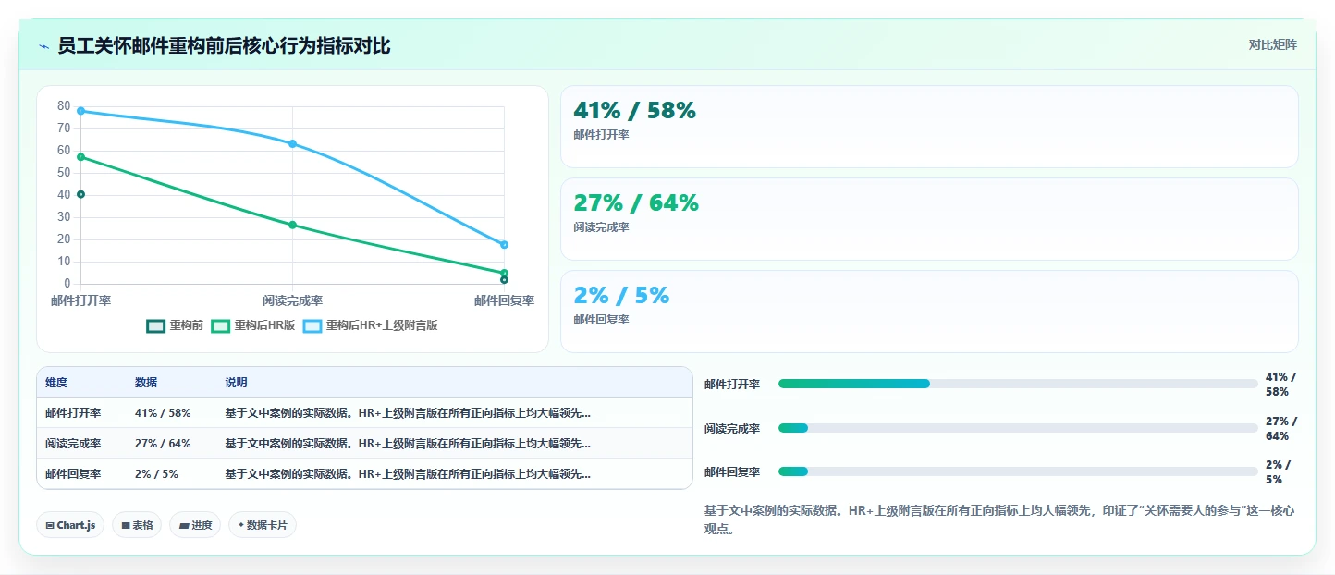The image size is (1335, 575).
Task: Click the summary paragraph under the progress bars
Action: (x=999, y=520)
